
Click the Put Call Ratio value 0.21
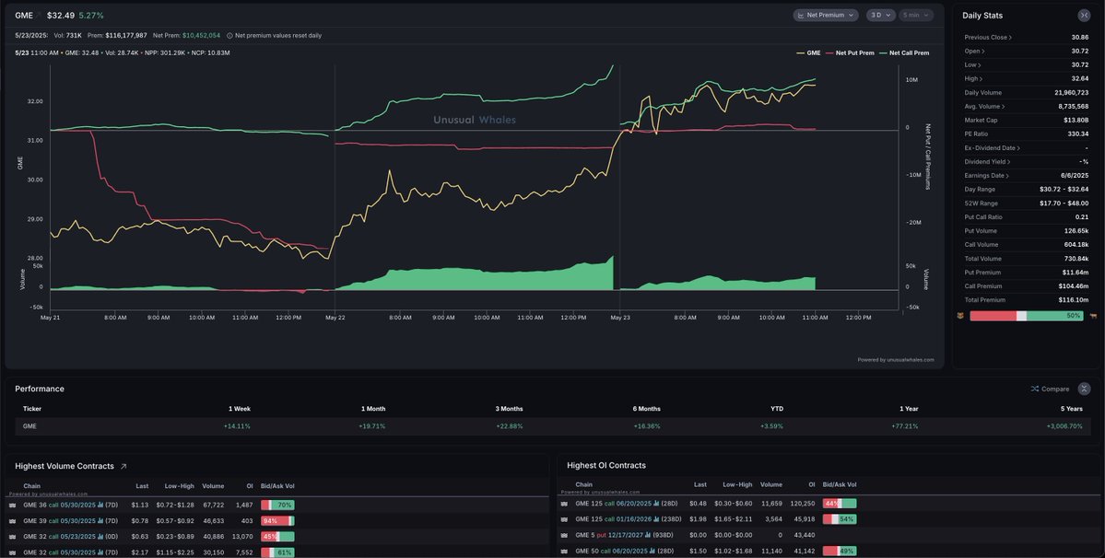(1083, 216)
